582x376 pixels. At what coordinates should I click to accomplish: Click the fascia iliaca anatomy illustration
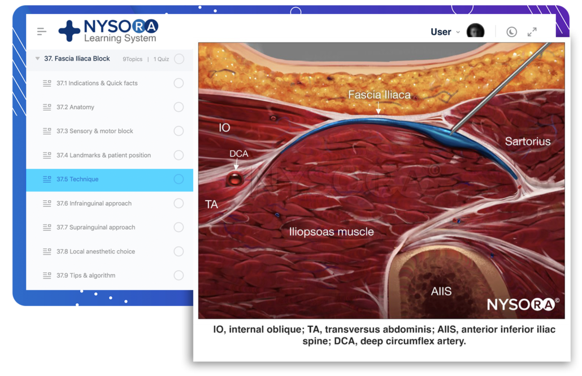click(x=379, y=178)
